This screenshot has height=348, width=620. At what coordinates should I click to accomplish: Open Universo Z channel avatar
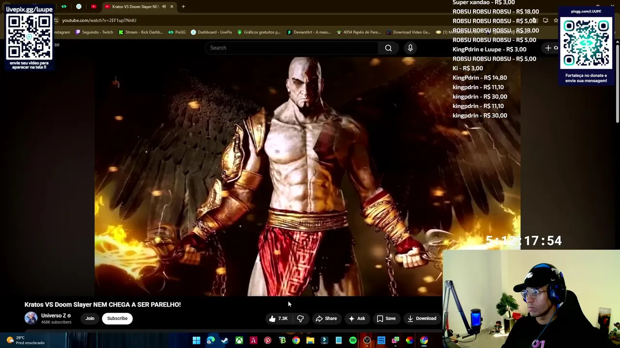[31, 318]
